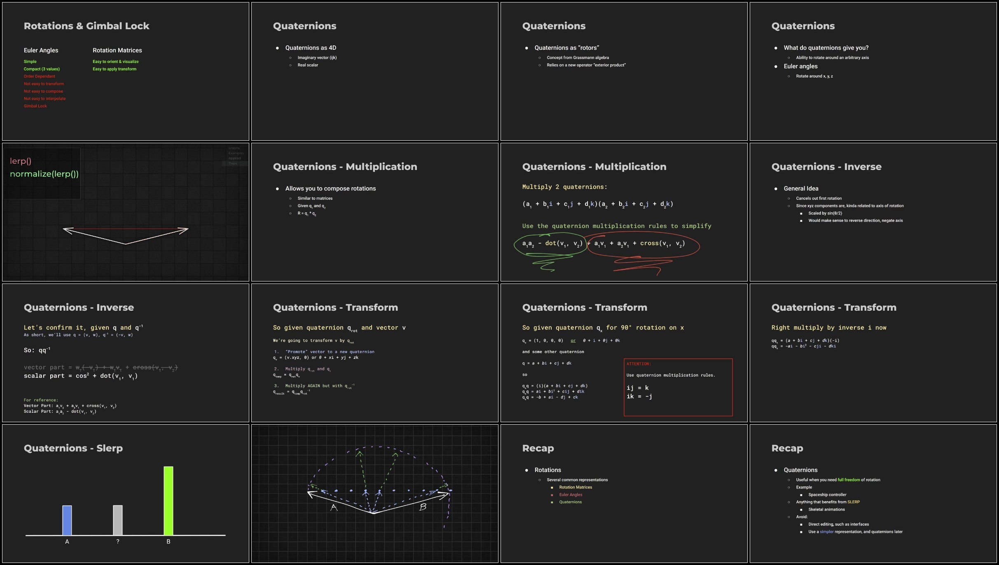The image size is (999, 565).
Task: Select the inverse slide starting 'Let's confirm it'
Action: click(126, 353)
